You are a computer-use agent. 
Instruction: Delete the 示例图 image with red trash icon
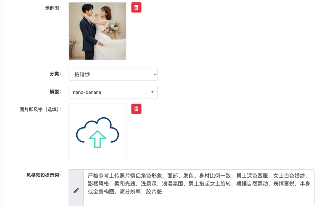click(136, 7)
